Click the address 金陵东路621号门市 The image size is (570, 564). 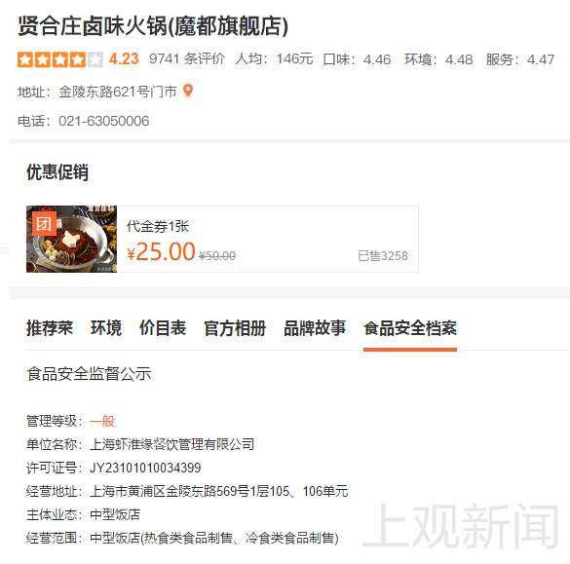click(x=118, y=92)
